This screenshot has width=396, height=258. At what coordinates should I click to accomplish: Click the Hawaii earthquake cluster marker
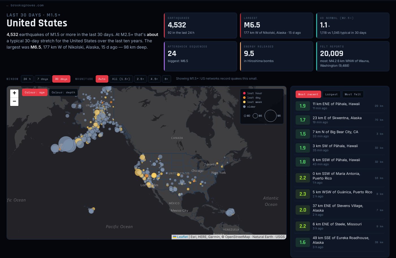tap(91, 211)
